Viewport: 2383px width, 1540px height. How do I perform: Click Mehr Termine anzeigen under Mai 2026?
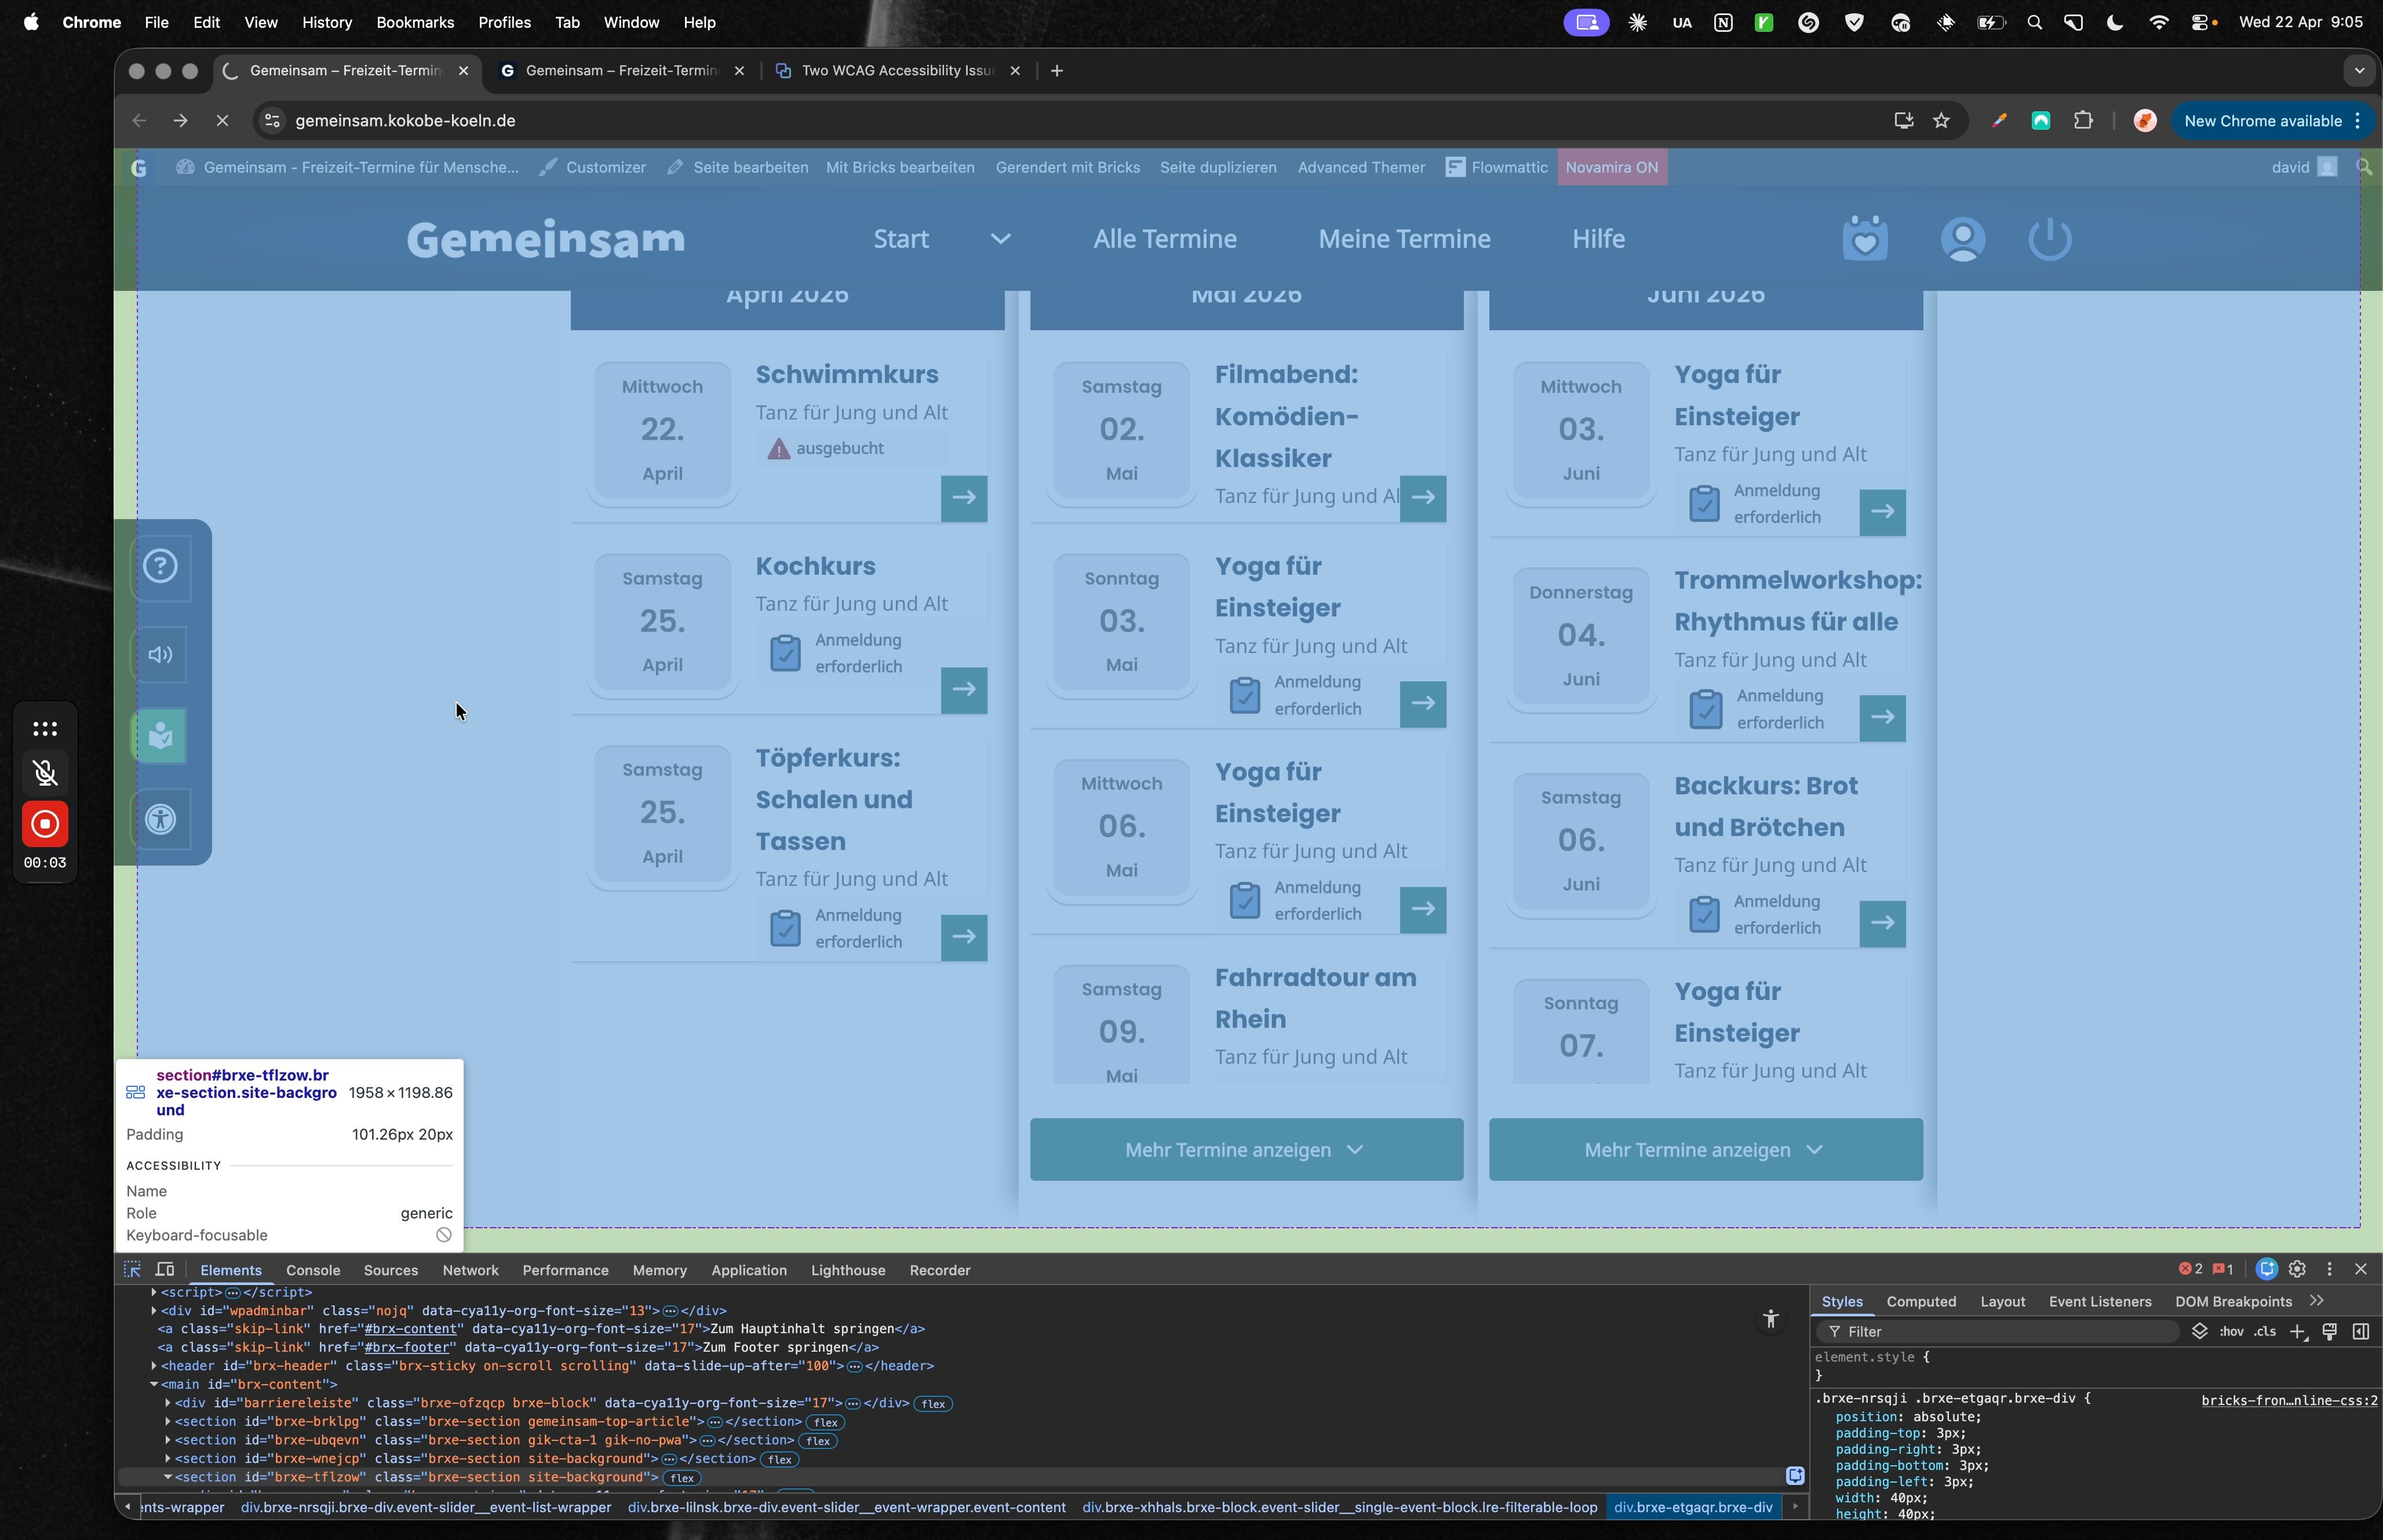tap(1245, 1150)
